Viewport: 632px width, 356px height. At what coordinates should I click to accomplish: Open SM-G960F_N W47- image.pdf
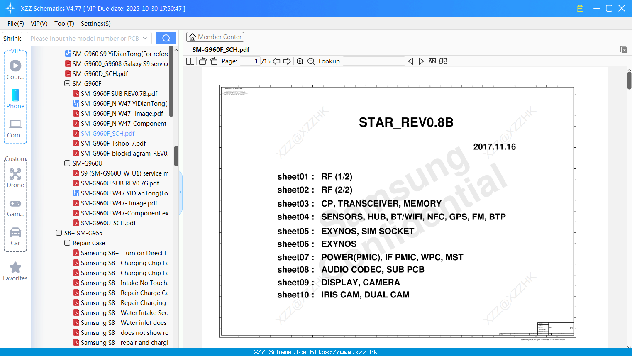click(122, 113)
